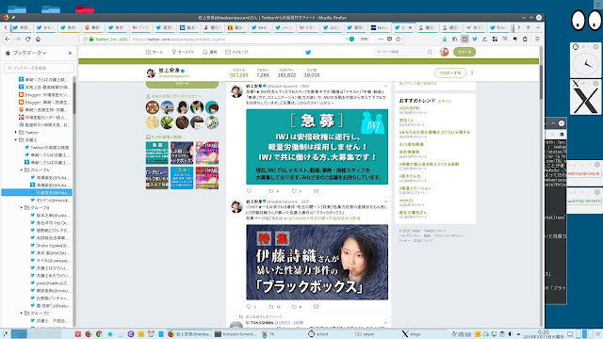Click the Twitter keyword search box
Screen dimensions: 603x339
pyautogui.click(x=403, y=52)
